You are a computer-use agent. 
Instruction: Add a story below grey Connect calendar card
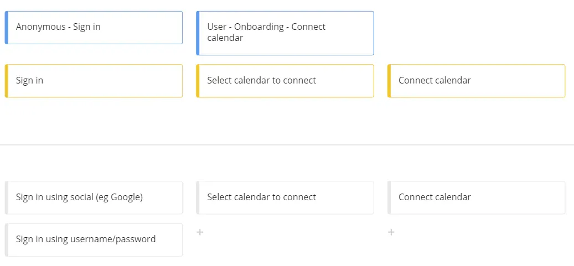click(x=391, y=232)
